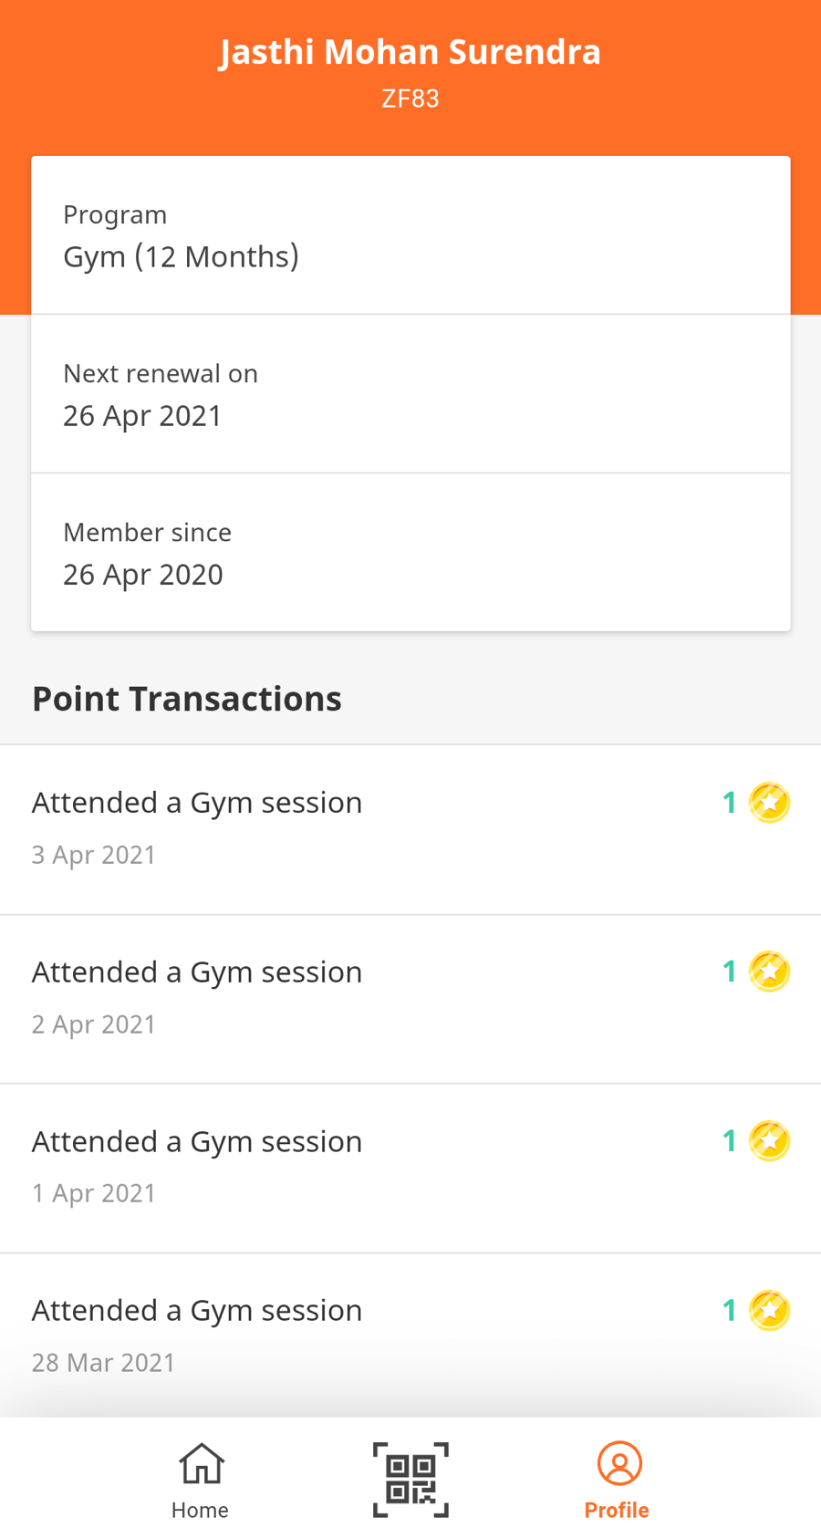The image size is (821, 1538).
Task: Switch to the Home tab label
Action: tap(200, 1510)
